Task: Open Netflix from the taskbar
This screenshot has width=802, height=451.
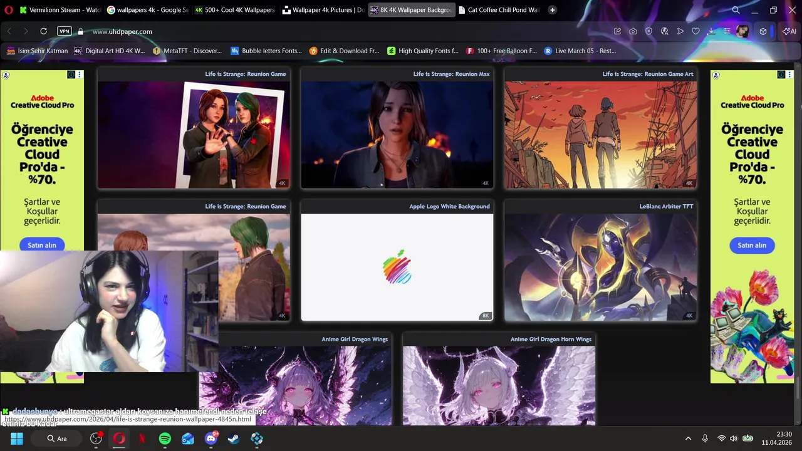Action: tap(142, 438)
